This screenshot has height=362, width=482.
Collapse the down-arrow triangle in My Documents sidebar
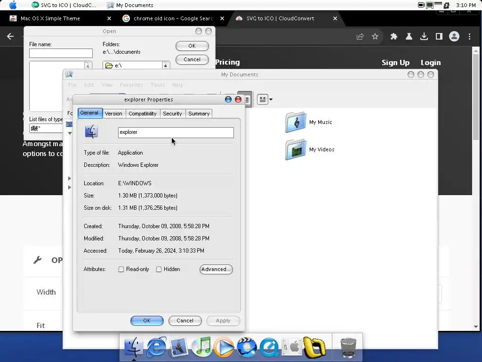click(x=70, y=133)
